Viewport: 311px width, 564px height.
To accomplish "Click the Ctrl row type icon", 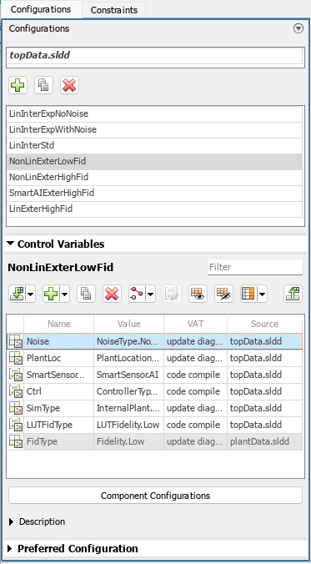I will coord(16,391).
